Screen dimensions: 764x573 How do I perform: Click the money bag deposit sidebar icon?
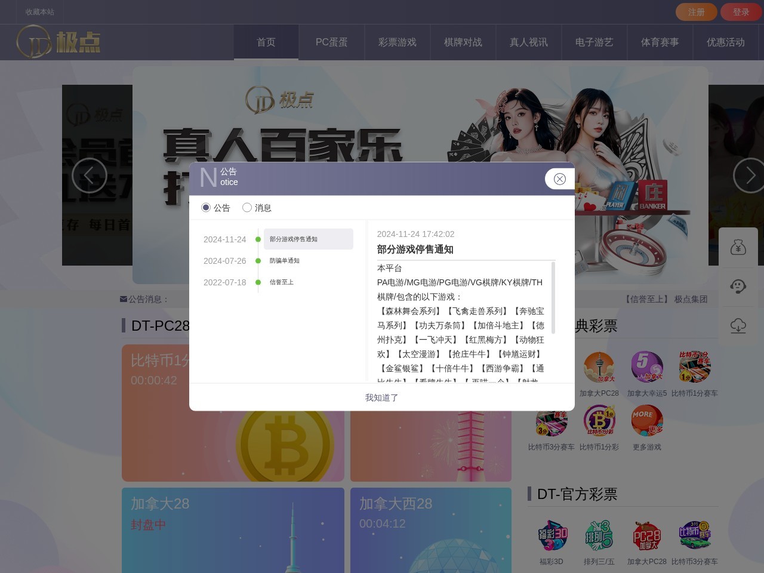[x=738, y=247]
